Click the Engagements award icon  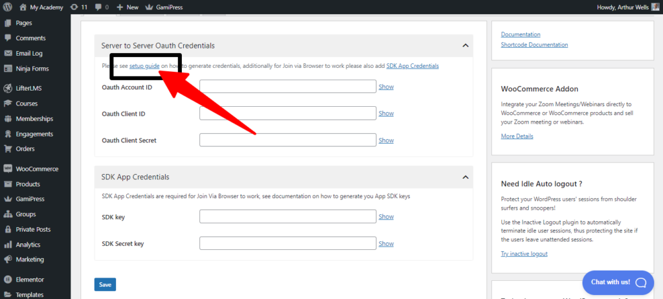tap(7, 134)
